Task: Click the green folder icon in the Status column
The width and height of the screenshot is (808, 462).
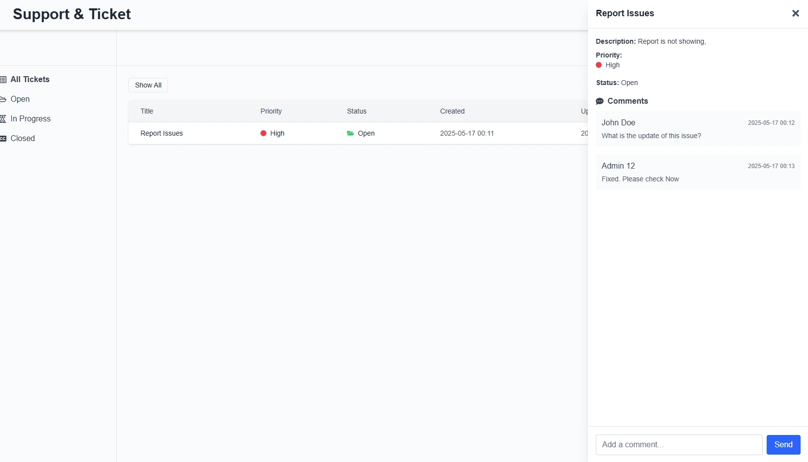Action: 350,133
